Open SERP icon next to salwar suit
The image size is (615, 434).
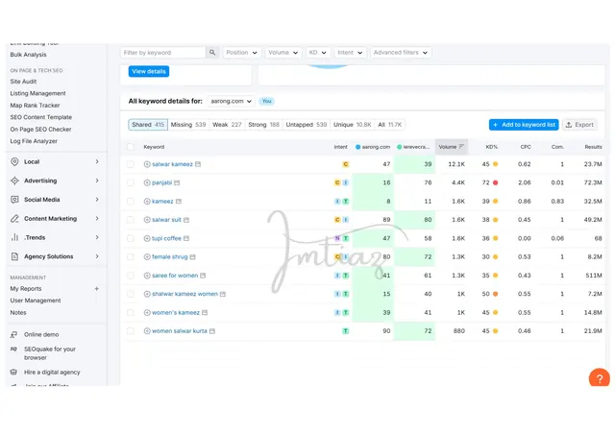tap(186, 220)
